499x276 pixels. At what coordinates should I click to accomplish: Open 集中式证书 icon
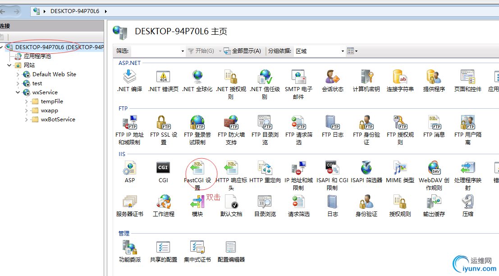pyautogui.click(x=197, y=247)
